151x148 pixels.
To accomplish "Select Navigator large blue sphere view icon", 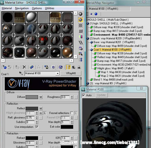I will click(x=96, y=14).
